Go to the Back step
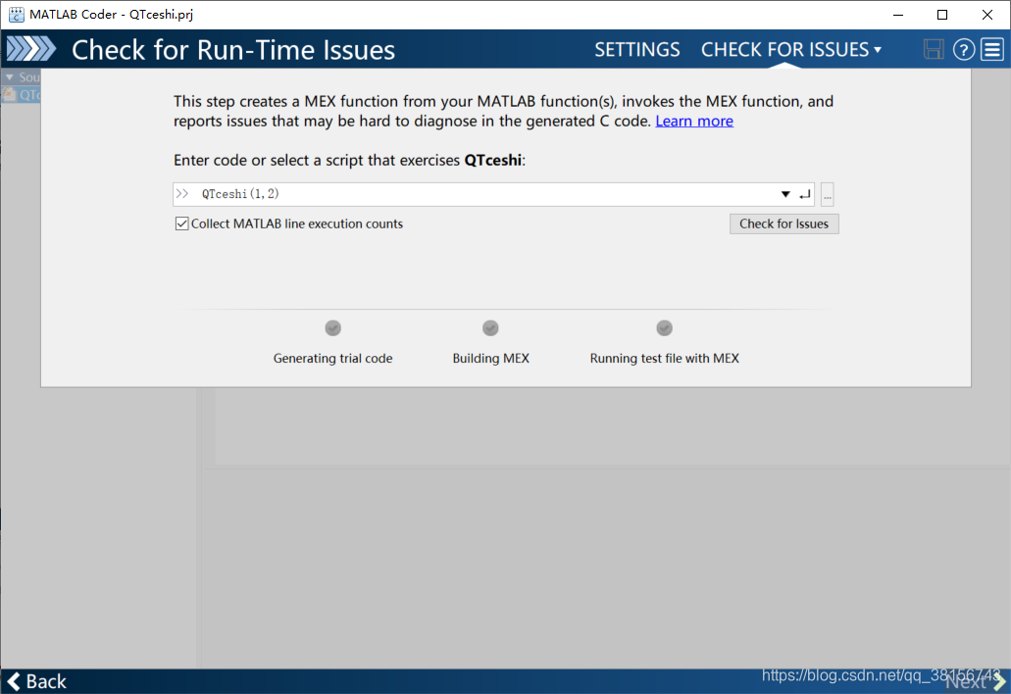This screenshot has height=694, width=1011. coord(36,681)
